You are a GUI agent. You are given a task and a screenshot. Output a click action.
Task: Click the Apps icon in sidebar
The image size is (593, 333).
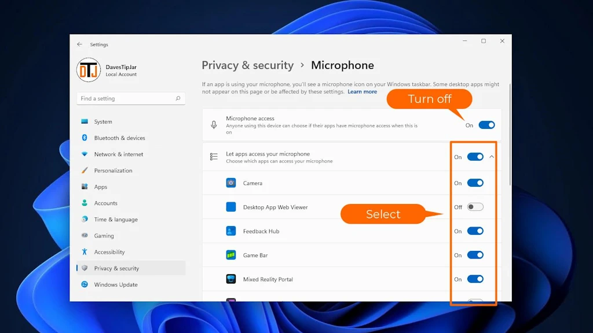click(x=85, y=187)
